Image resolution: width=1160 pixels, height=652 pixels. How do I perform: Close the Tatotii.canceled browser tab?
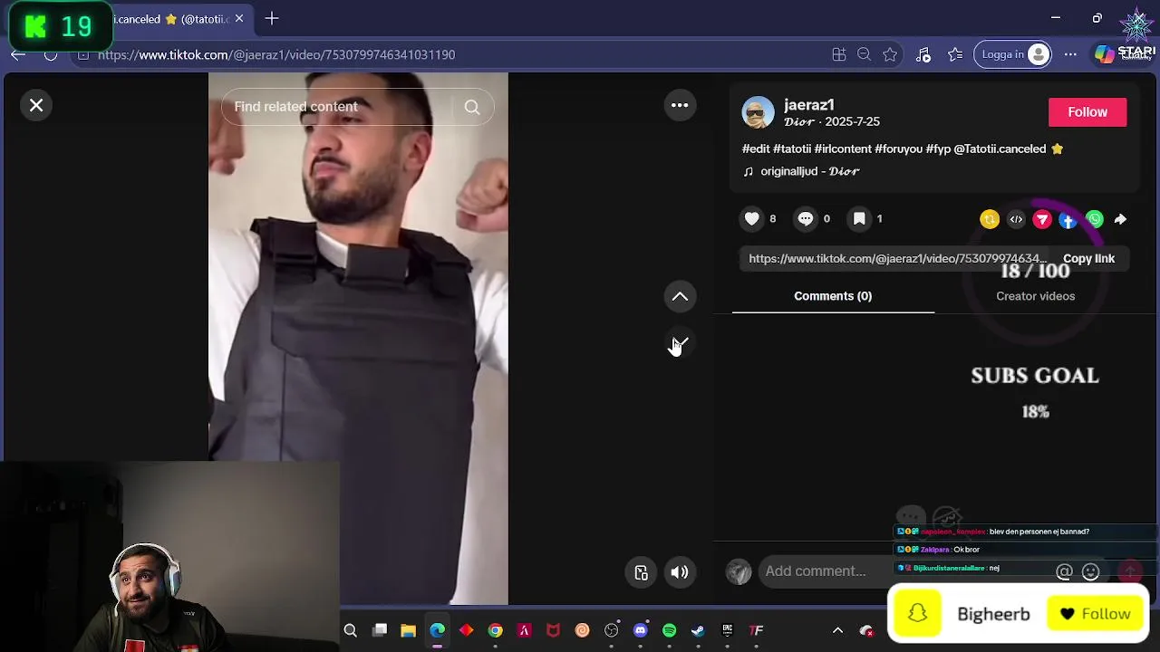[239, 18]
